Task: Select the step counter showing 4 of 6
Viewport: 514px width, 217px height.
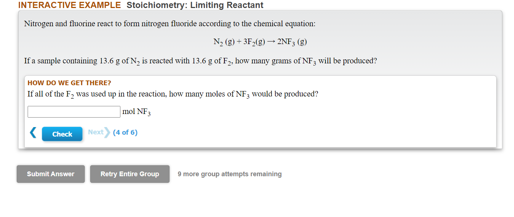Action: pos(125,132)
